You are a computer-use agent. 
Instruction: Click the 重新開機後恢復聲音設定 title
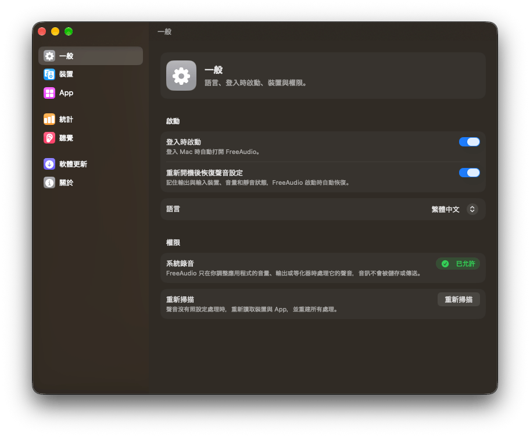coord(205,173)
